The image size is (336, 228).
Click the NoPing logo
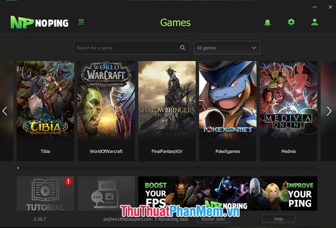pyautogui.click(x=39, y=22)
